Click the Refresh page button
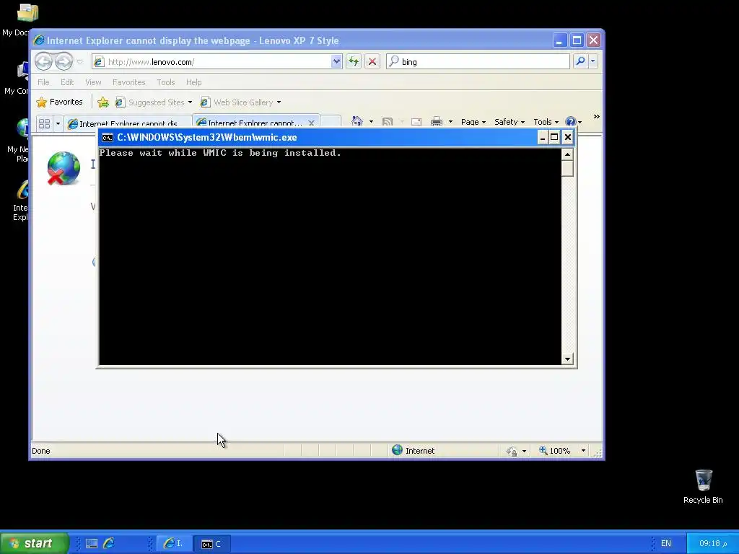This screenshot has height=554, width=739. (x=354, y=62)
